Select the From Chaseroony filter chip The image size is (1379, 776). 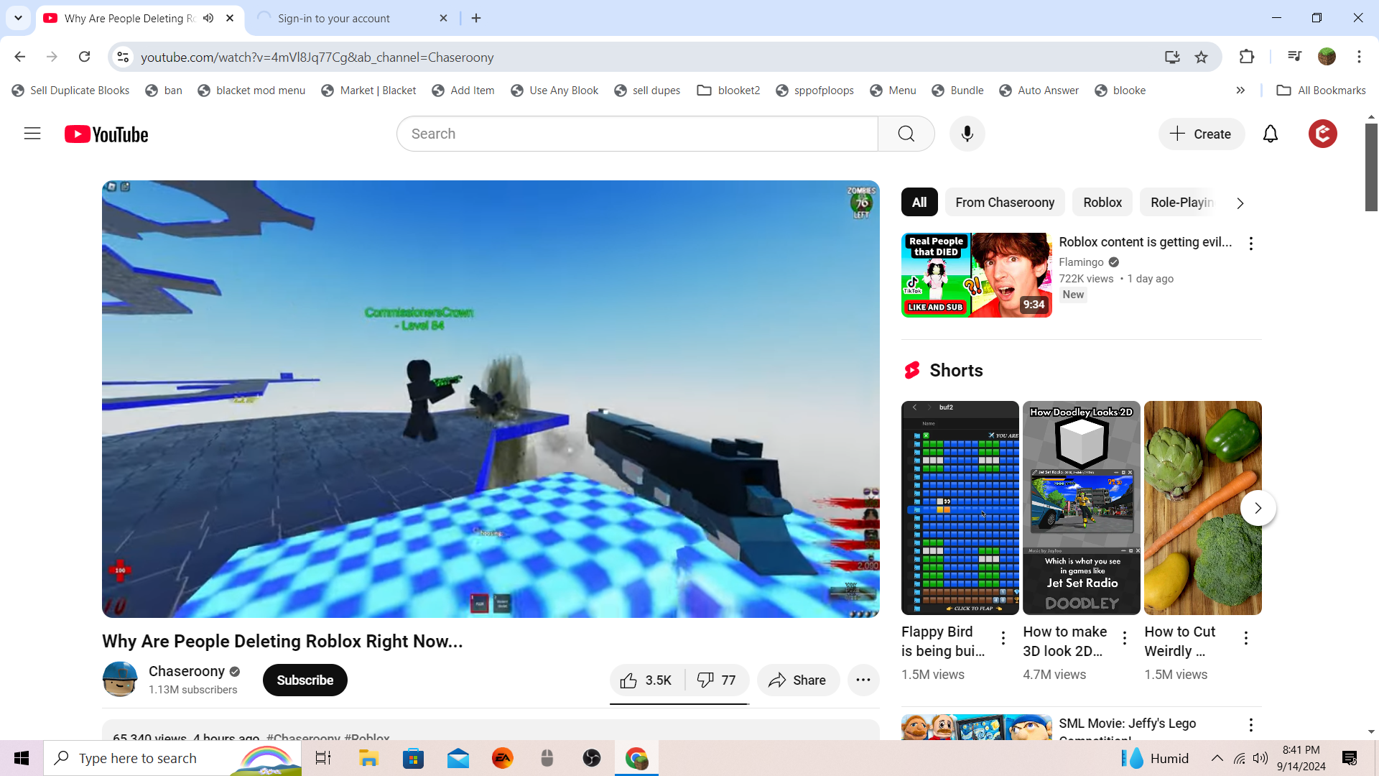[1004, 203]
